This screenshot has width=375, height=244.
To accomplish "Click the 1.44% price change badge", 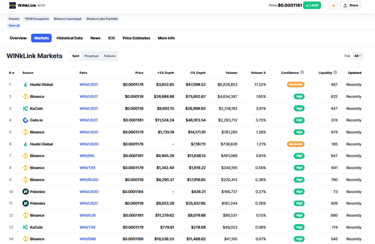I will (312, 5).
